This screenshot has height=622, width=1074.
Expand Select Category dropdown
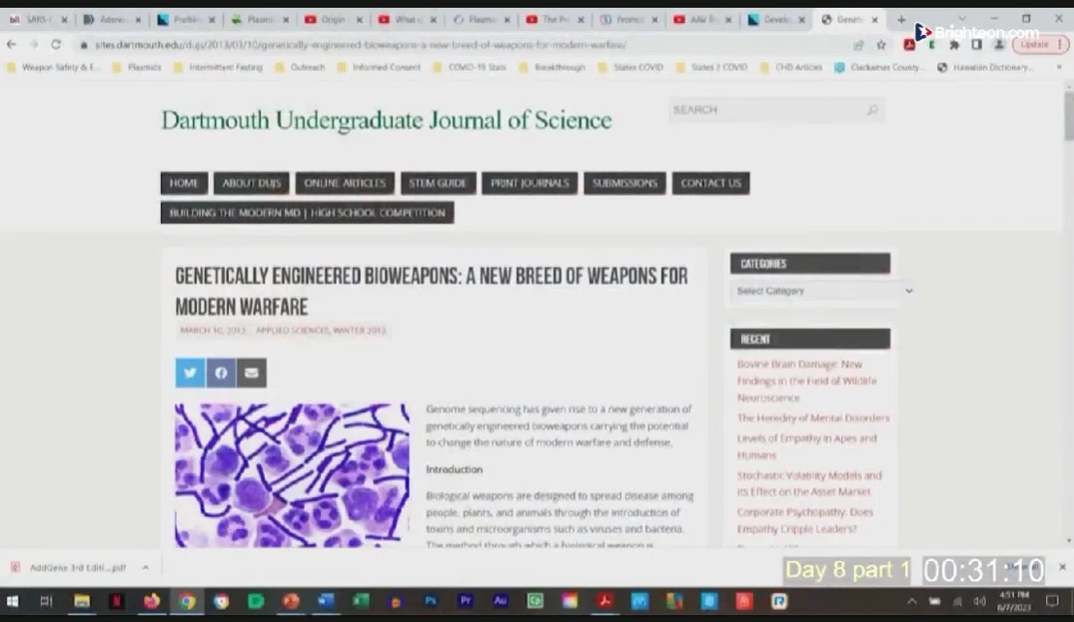click(x=824, y=291)
